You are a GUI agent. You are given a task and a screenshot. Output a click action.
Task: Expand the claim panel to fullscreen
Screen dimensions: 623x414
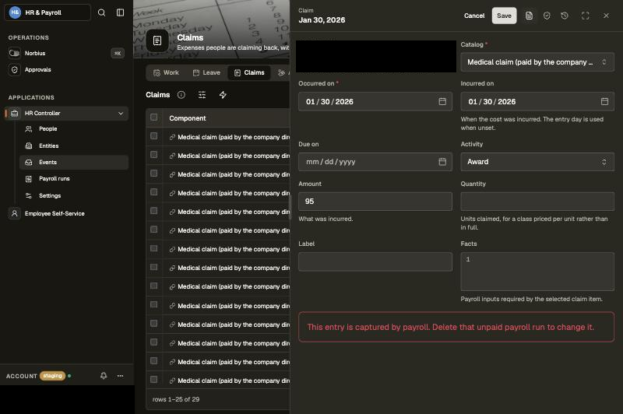[x=585, y=16]
